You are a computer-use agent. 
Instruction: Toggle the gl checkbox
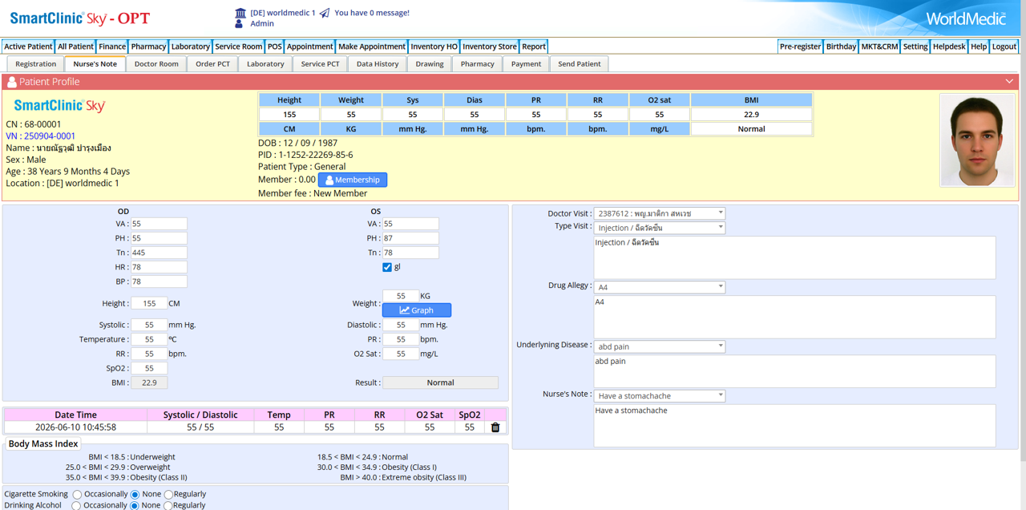[x=387, y=267]
